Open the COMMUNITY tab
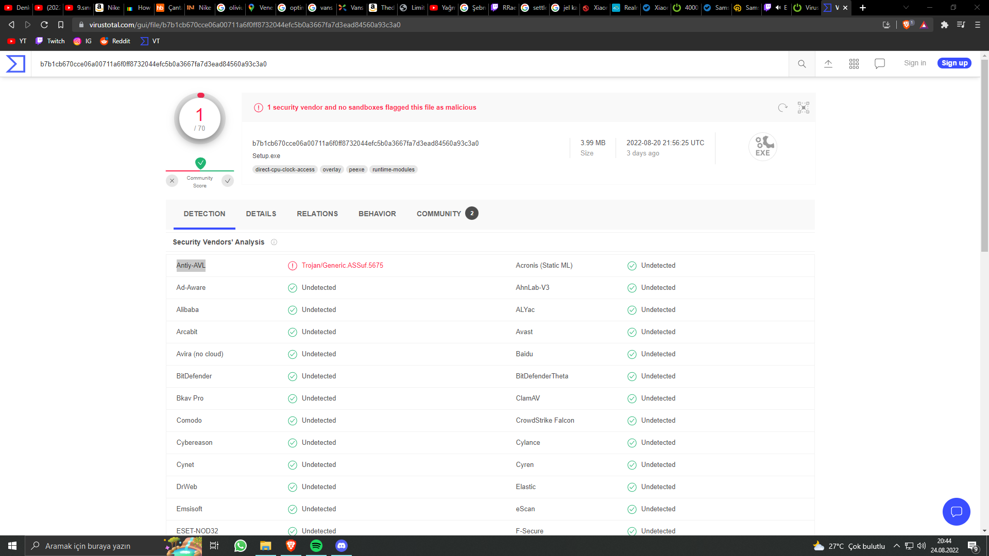The width and height of the screenshot is (989, 556). point(439,214)
